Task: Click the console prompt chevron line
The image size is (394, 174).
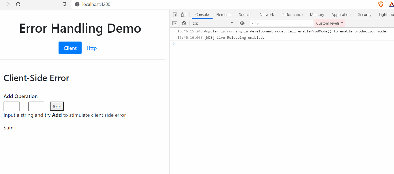Action: click(x=279, y=44)
